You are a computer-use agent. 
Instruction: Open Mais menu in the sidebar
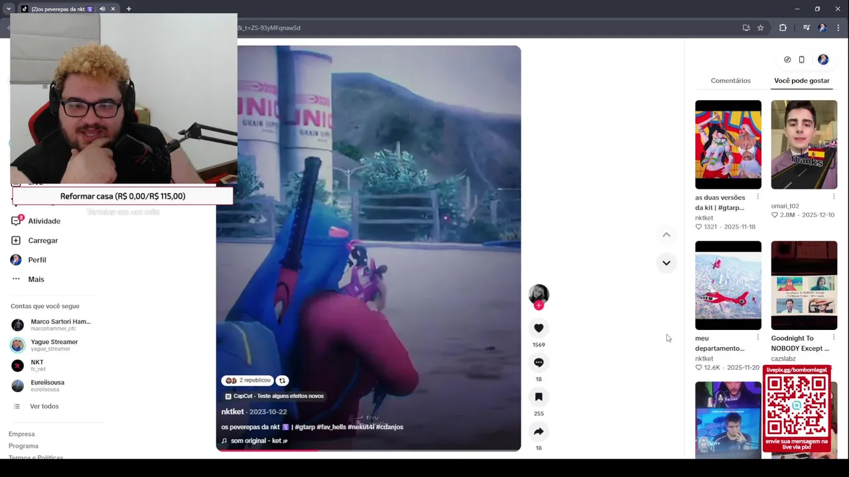36,279
